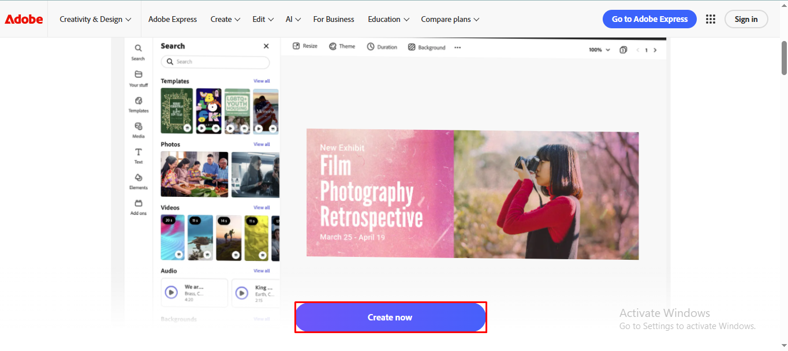Open the Elements sidebar icon
Viewport: 788px width, 351px height.
point(138,178)
